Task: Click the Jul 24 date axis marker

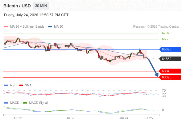Action: 124,118
